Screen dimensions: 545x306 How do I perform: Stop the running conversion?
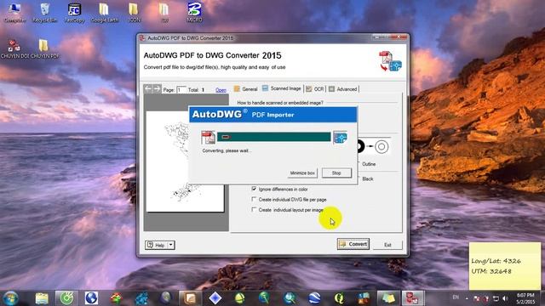tap(336, 173)
